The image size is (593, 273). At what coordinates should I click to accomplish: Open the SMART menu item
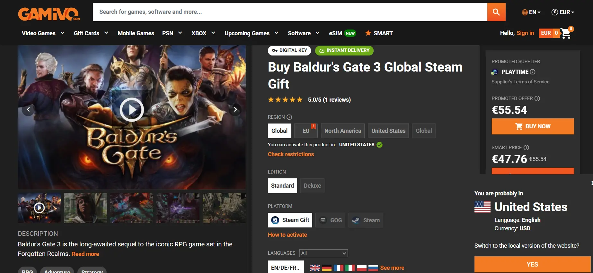[379, 33]
